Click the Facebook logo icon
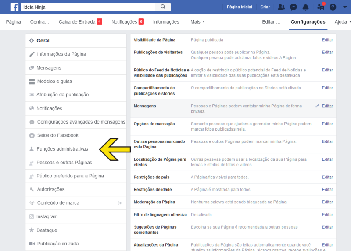This screenshot has width=351, height=251. [14, 7]
